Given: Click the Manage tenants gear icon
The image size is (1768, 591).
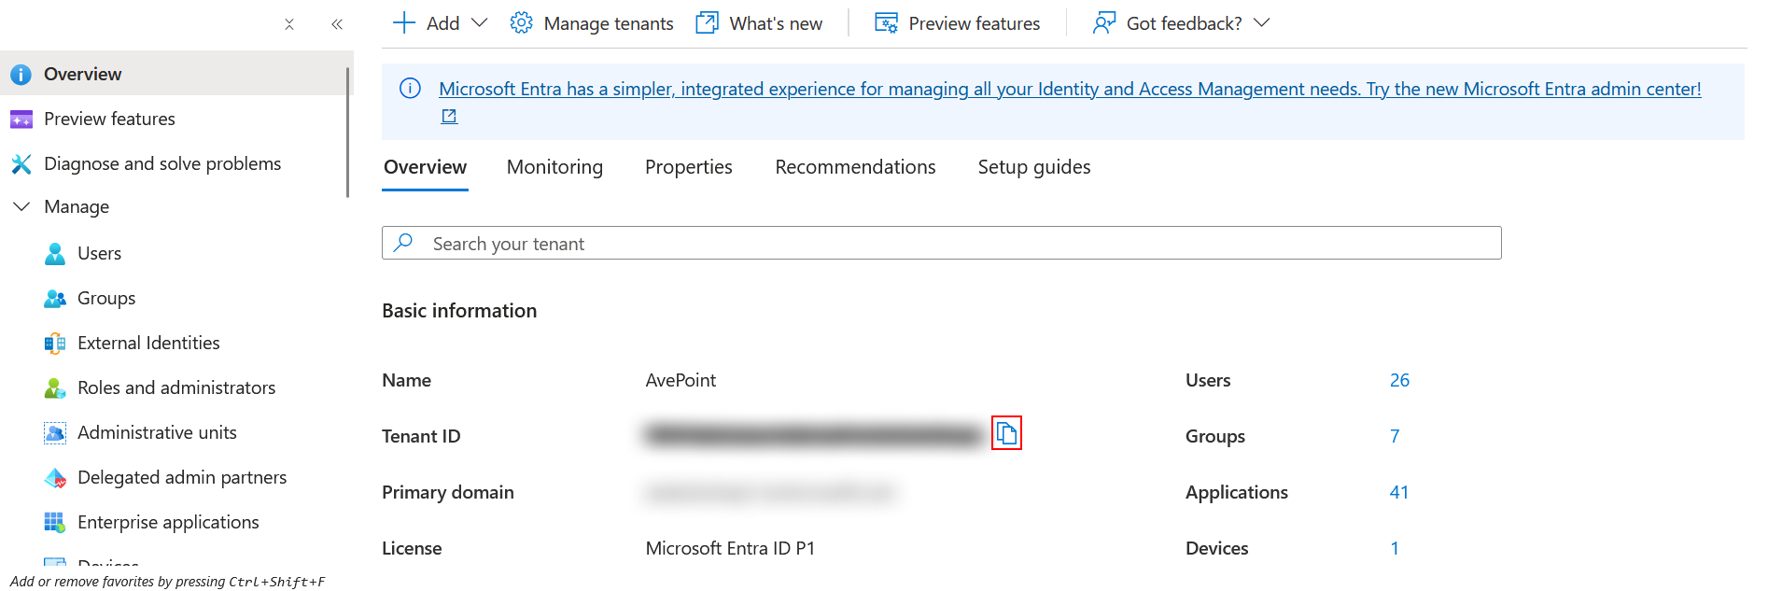Looking at the screenshot, I should click(521, 23).
